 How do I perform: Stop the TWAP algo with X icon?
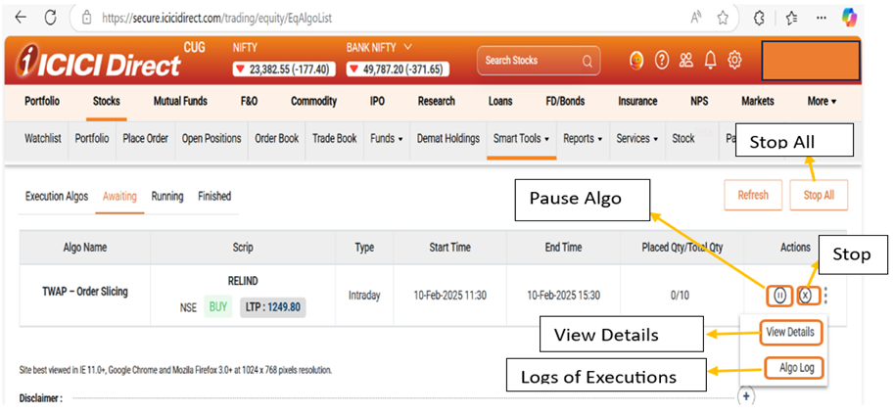pyautogui.click(x=806, y=295)
